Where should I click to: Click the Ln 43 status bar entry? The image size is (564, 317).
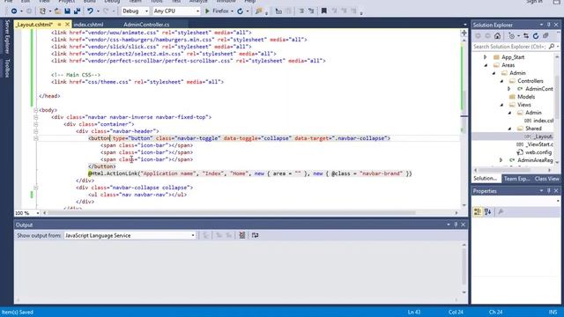pyautogui.click(x=413, y=312)
